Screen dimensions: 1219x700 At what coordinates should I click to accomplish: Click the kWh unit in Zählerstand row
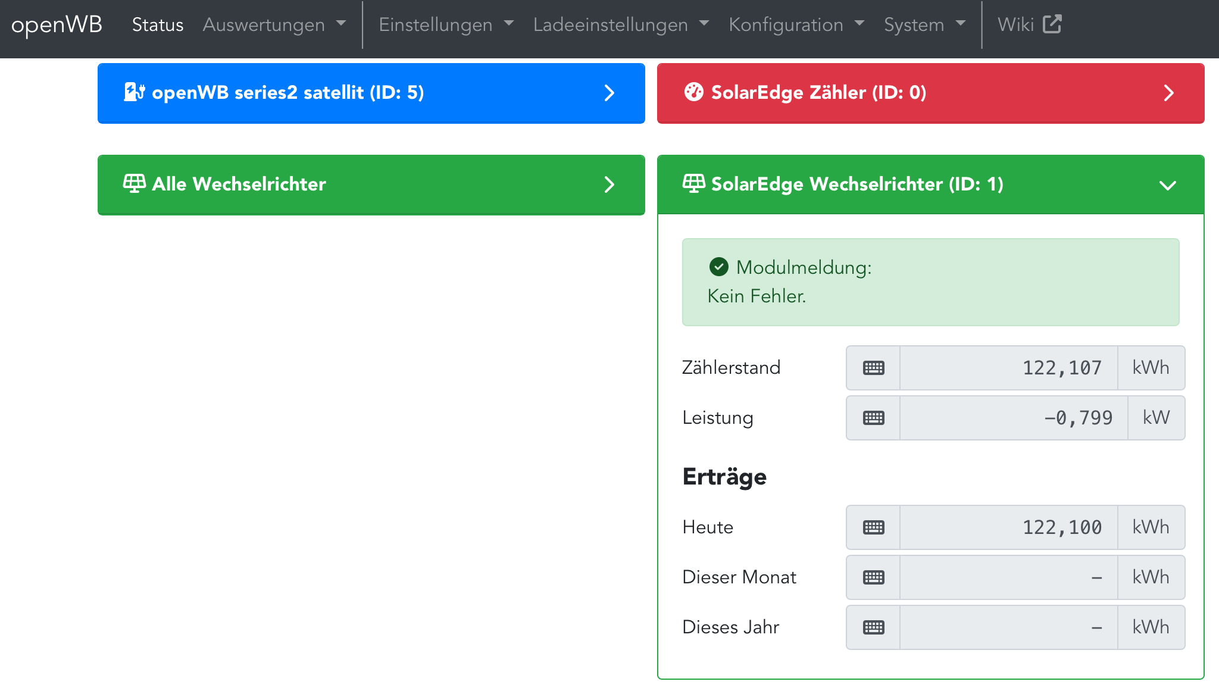[1151, 368]
